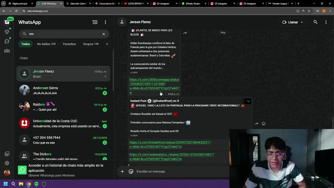Open the Chats section in sidebar
334x188 pixels.
7,22
